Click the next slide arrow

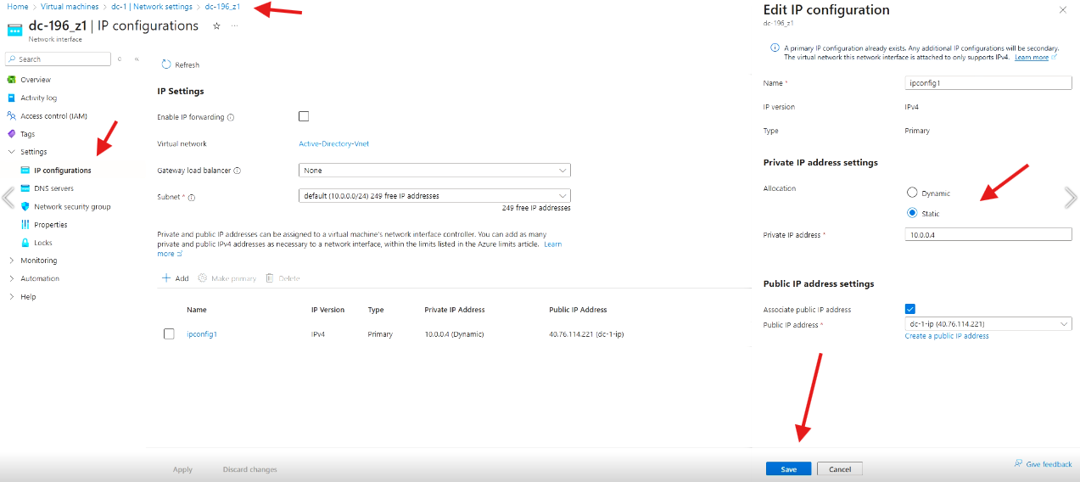pyautogui.click(x=1071, y=198)
